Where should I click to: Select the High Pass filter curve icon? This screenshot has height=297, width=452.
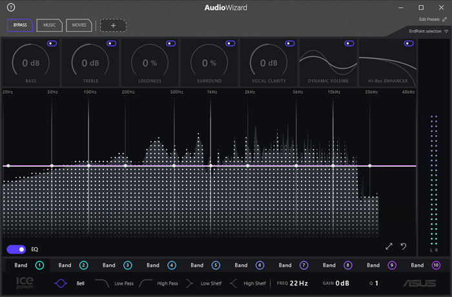pos(145,283)
